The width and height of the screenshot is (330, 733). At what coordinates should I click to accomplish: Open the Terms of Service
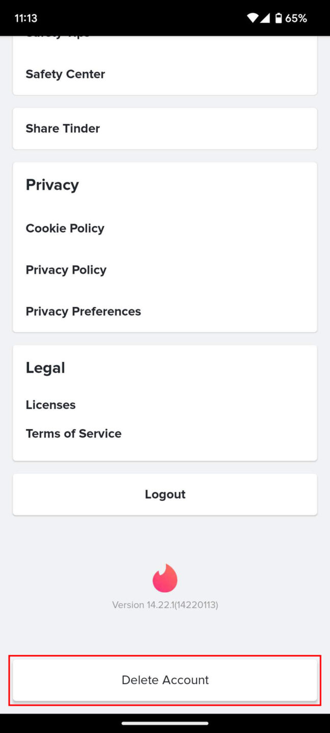tap(73, 433)
